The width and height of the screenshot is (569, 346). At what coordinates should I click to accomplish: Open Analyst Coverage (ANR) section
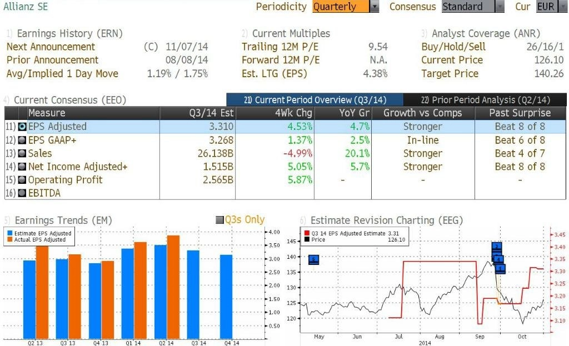(486, 33)
